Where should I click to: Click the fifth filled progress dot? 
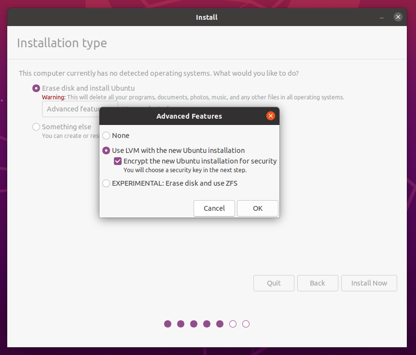[220, 324]
